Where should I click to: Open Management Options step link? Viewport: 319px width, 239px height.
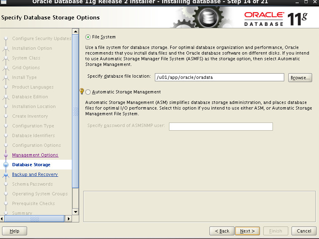tap(35, 155)
